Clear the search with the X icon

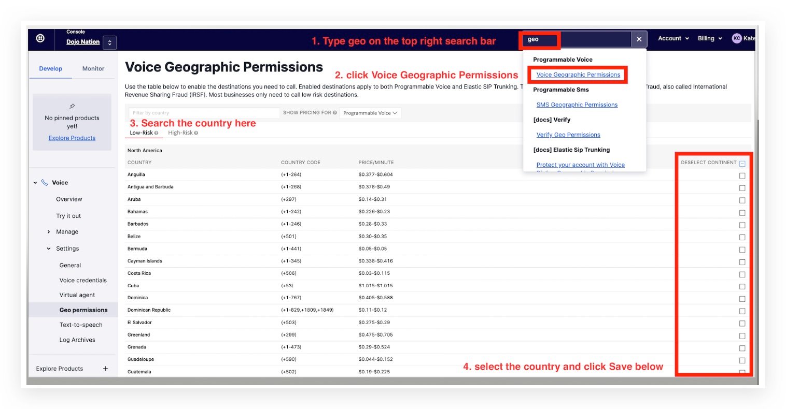click(639, 39)
